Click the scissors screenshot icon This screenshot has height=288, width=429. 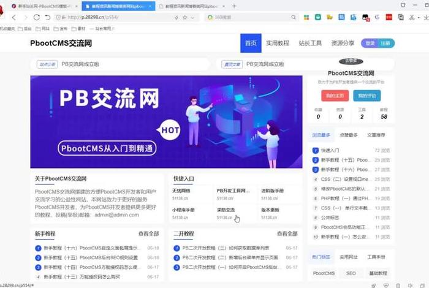pos(412,18)
